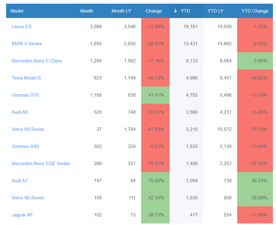Select the YTD value 19,181
The width and height of the screenshot is (276, 225).
[x=190, y=27]
